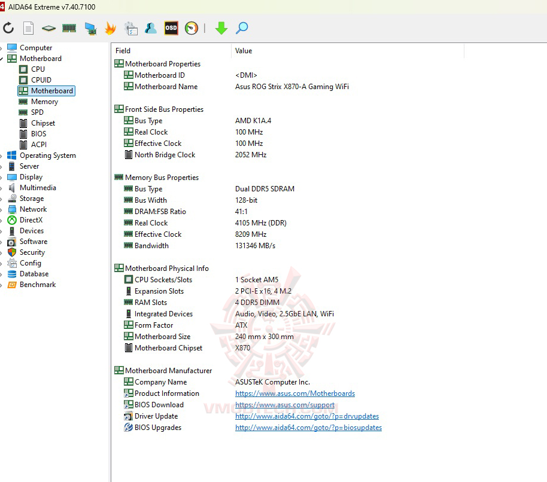Select the CPUID tree item

tap(41, 80)
